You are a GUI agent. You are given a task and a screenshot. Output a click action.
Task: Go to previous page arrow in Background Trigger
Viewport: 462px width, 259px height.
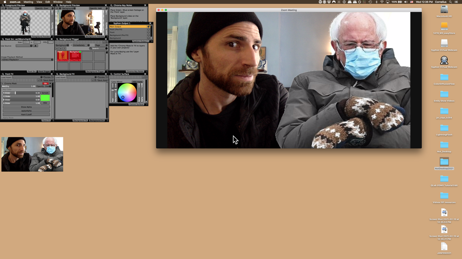(57, 48)
